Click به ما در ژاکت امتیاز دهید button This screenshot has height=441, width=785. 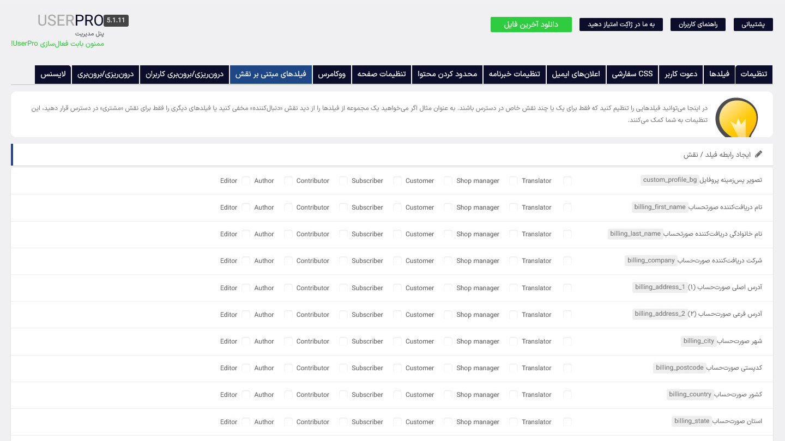coord(621,24)
